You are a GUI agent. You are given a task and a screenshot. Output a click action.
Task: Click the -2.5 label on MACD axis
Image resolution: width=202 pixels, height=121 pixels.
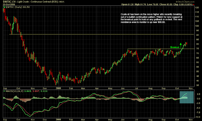click(198, 103)
